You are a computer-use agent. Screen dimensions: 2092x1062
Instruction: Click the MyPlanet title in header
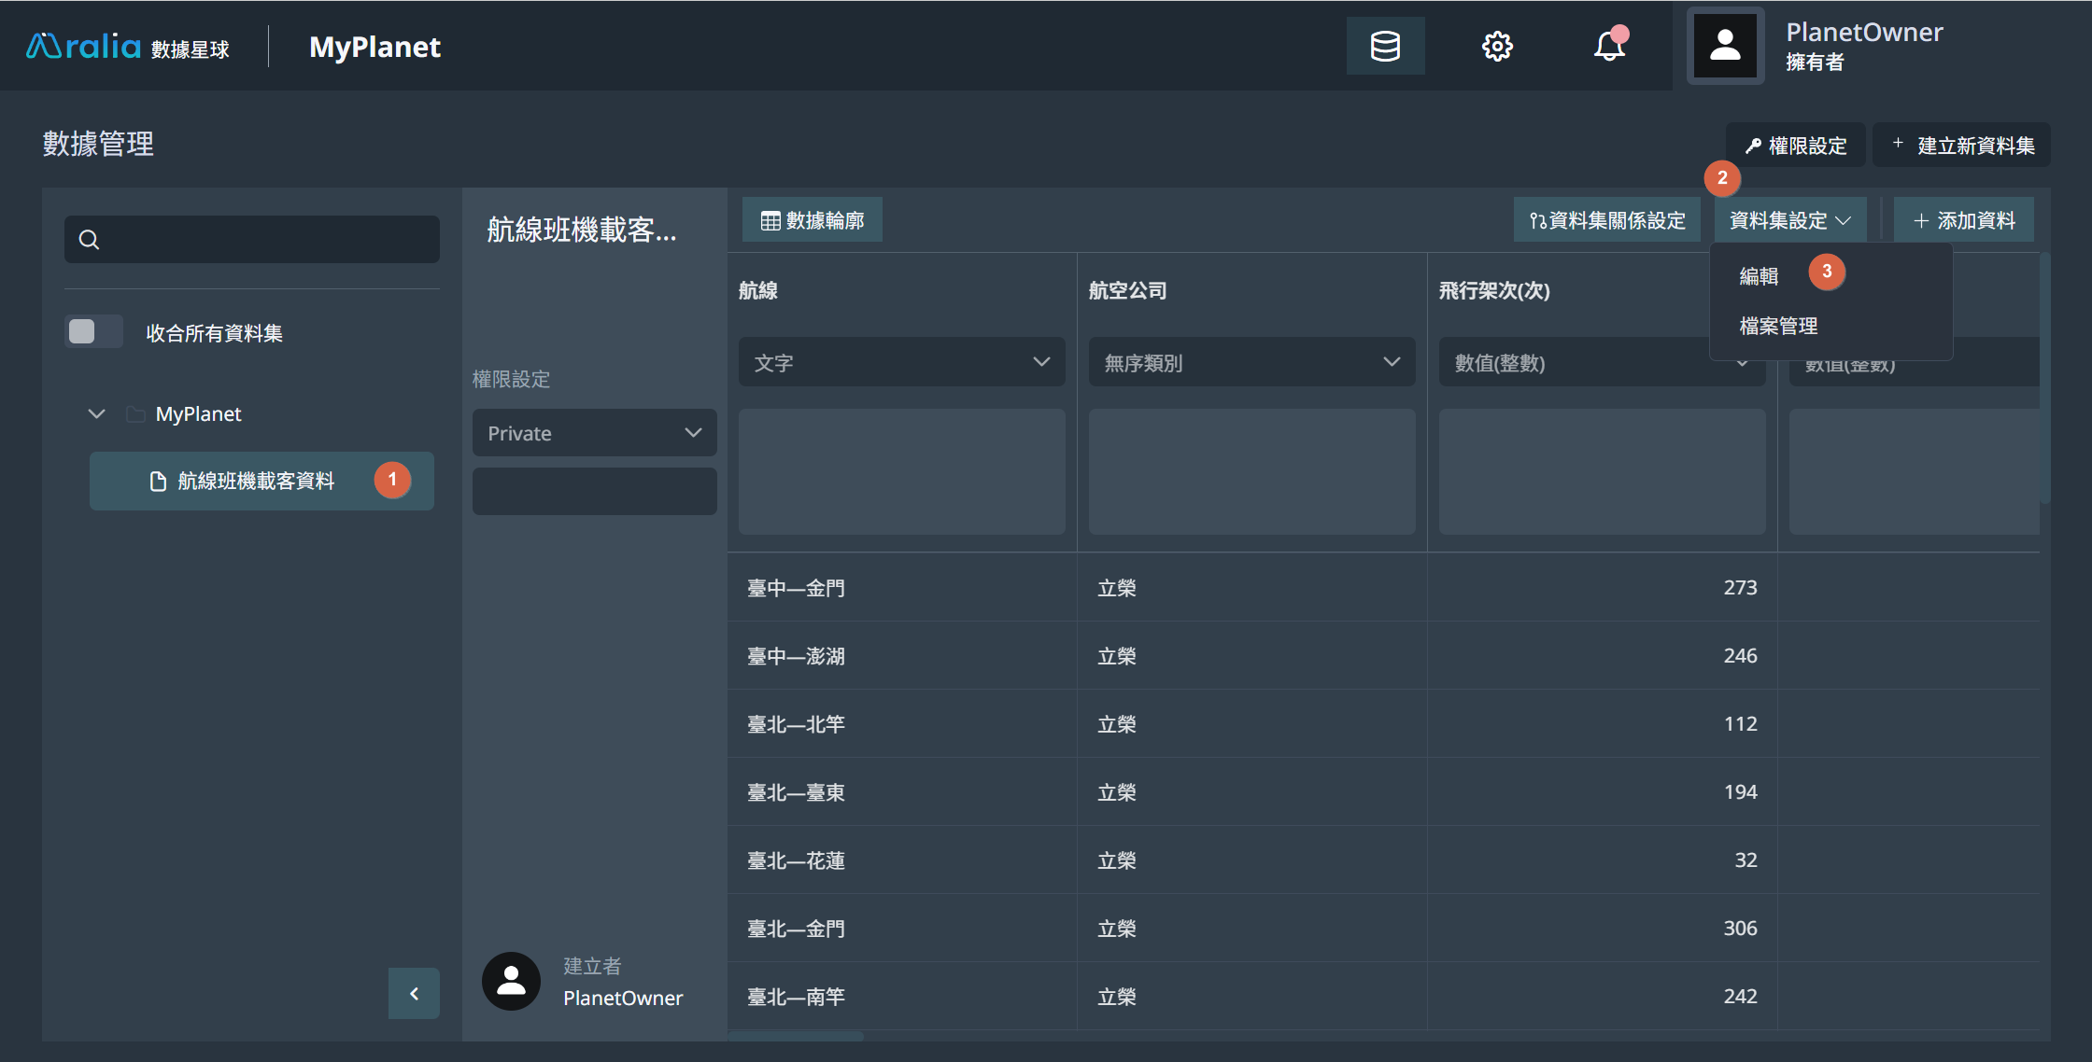(375, 47)
